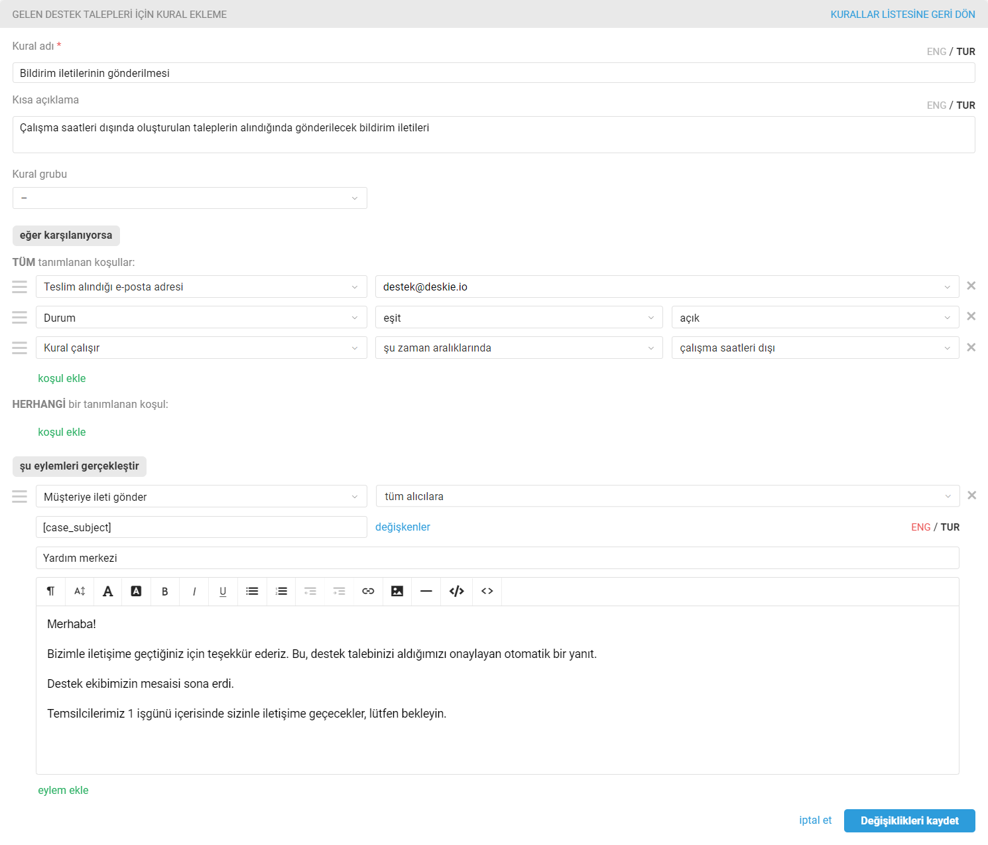Screen dimensions: 988x845
Task: Delete the Durum condition row
Action: 971,316
